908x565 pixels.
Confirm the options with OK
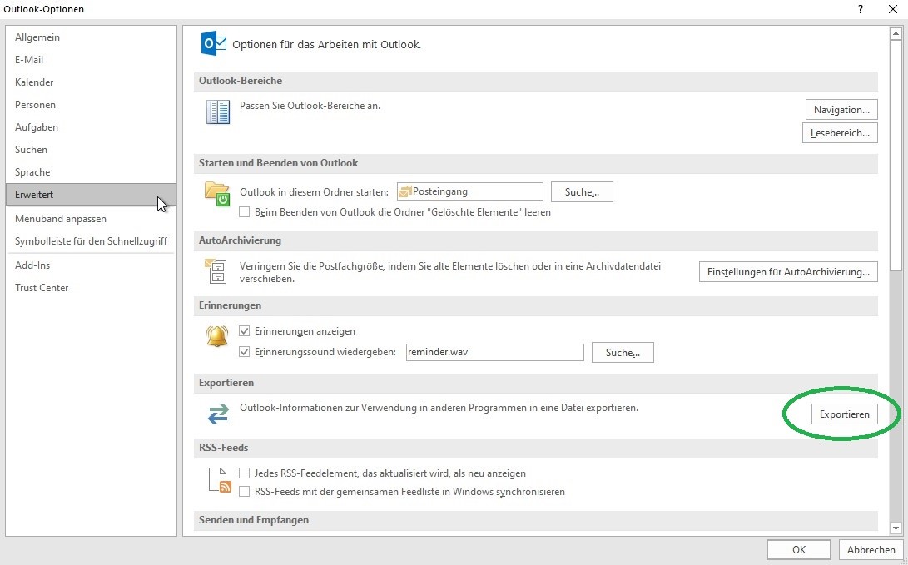click(x=799, y=550)
